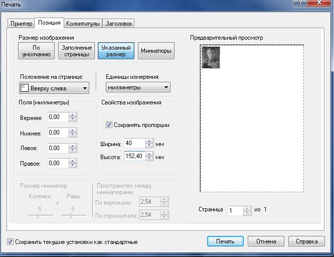Decrease the Высота value
Screen dimensions: 334x257
149,158
